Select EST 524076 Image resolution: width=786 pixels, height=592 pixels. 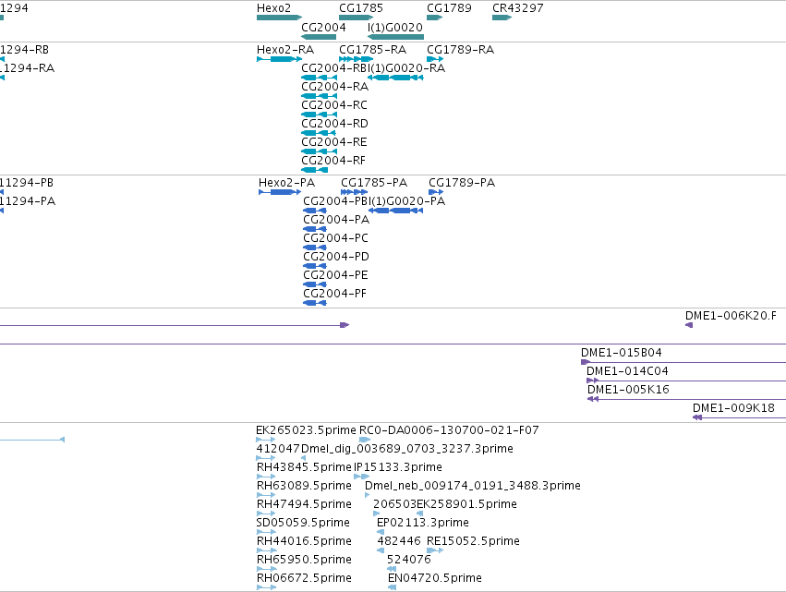tap(409, 561)
